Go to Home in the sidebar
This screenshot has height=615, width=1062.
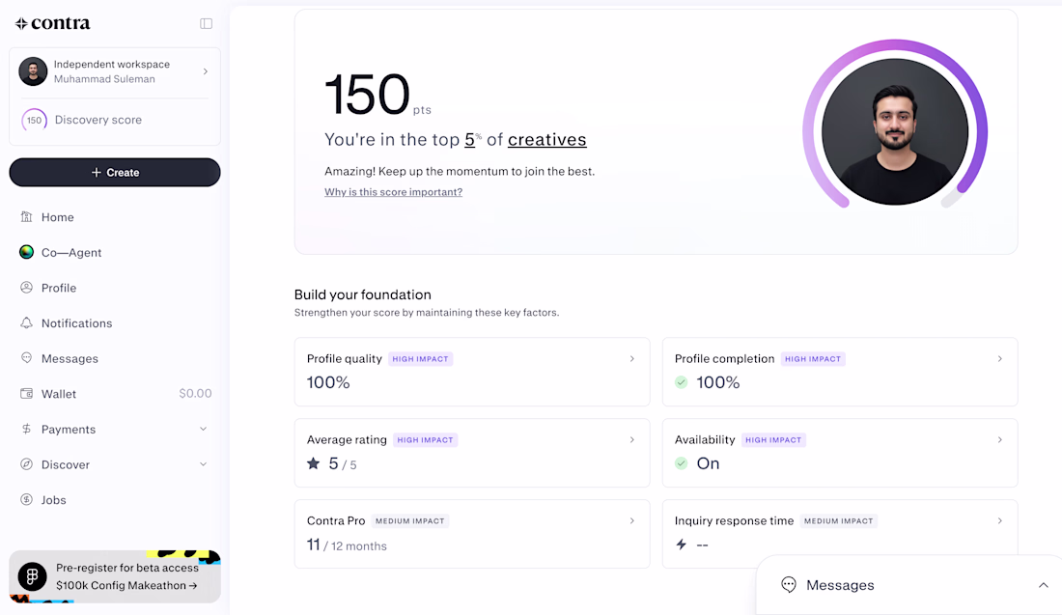[58, 217]
